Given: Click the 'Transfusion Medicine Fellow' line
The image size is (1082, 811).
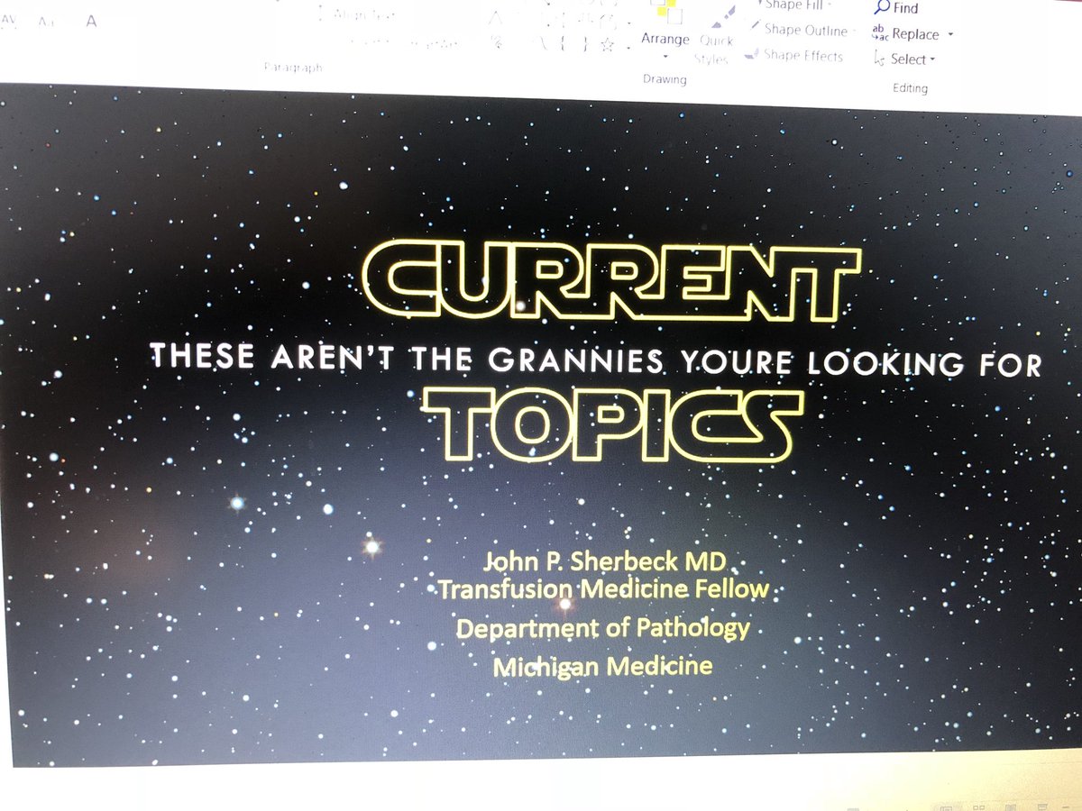Looking at the screenshot, I should coord(604,590).
